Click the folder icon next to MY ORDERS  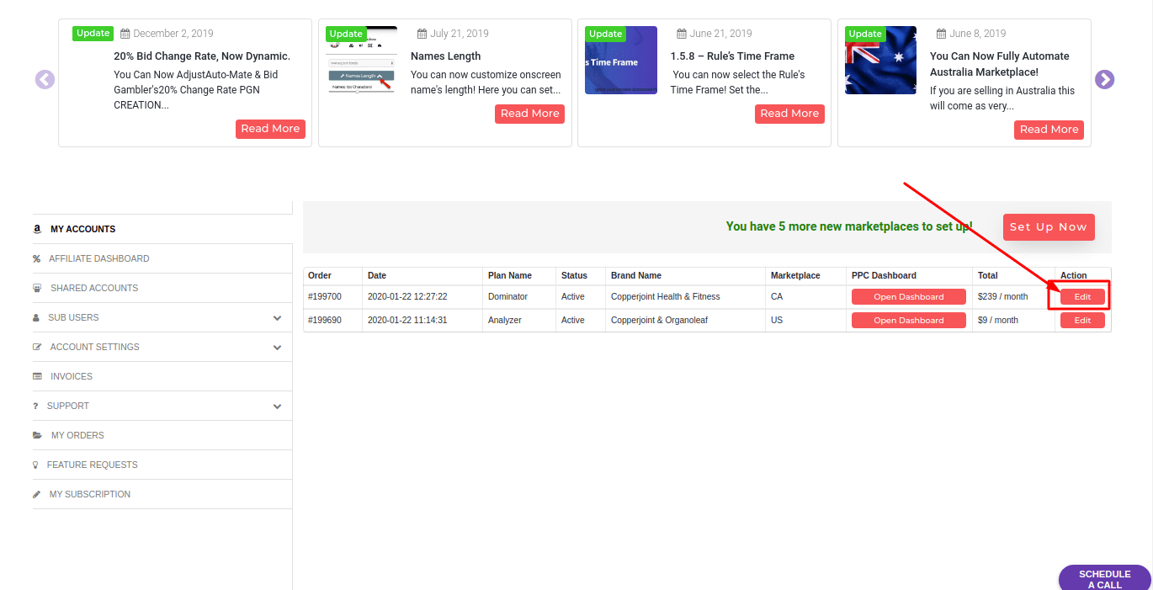pyautogui.click(x=37, y=434)
